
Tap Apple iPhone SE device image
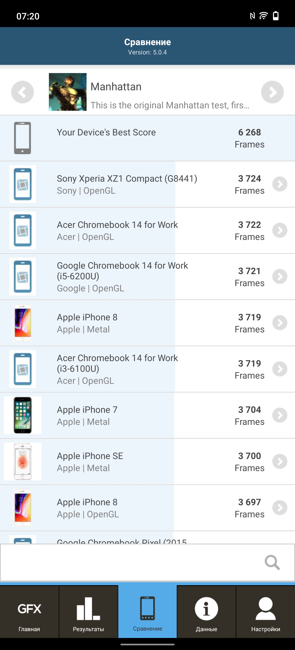coord(23,462)
